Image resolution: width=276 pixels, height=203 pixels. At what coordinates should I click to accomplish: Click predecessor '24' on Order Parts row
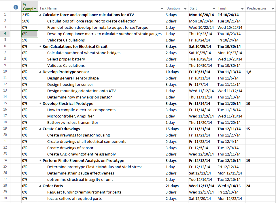(x=260, y=186)
